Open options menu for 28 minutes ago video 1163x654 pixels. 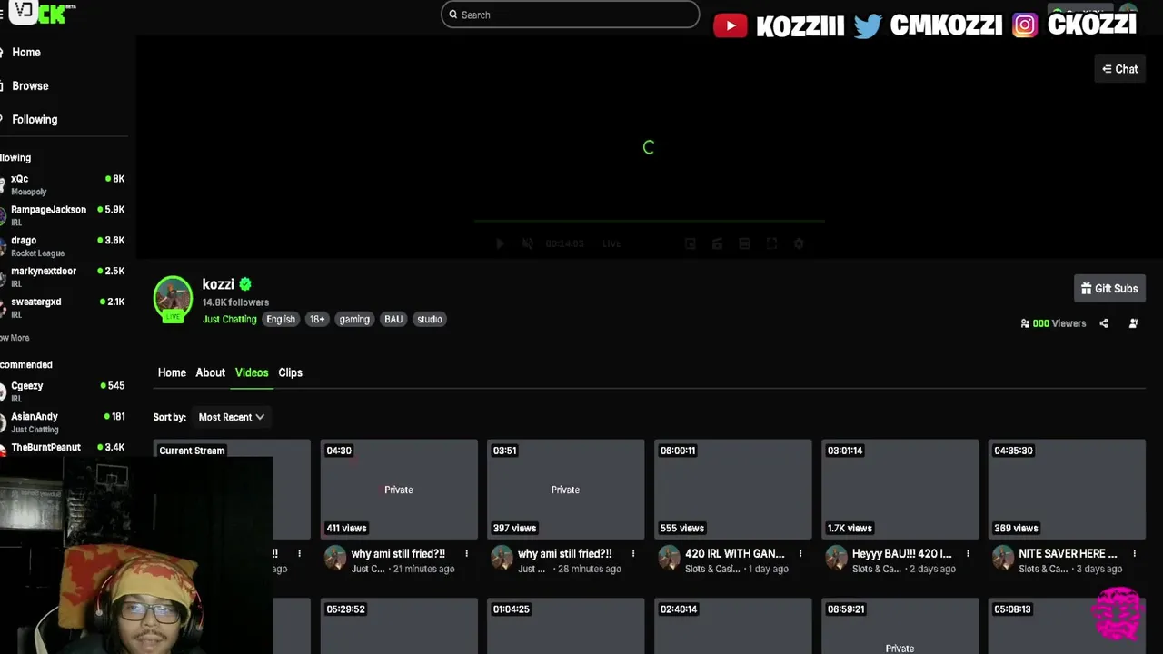pyautogui.click(x=633, y=553)
